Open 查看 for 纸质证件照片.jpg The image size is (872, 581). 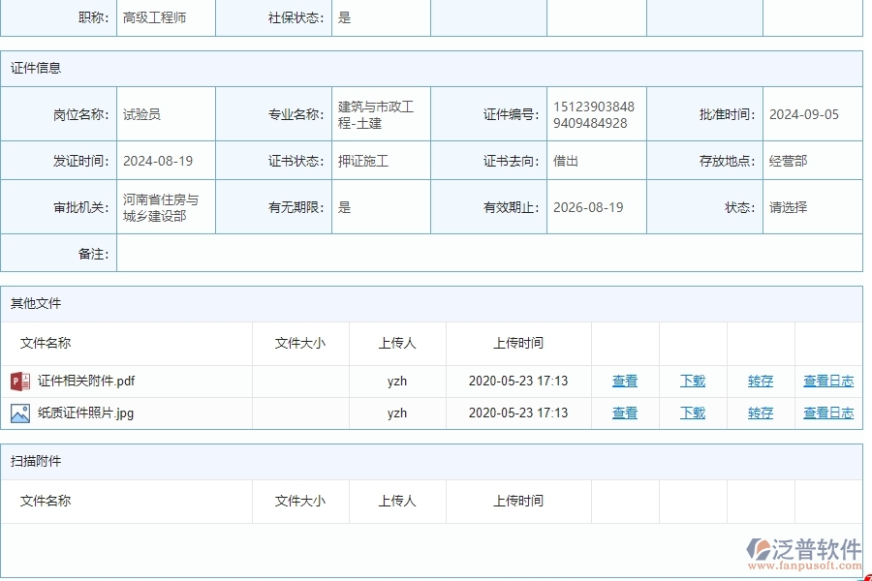(625, 413)
